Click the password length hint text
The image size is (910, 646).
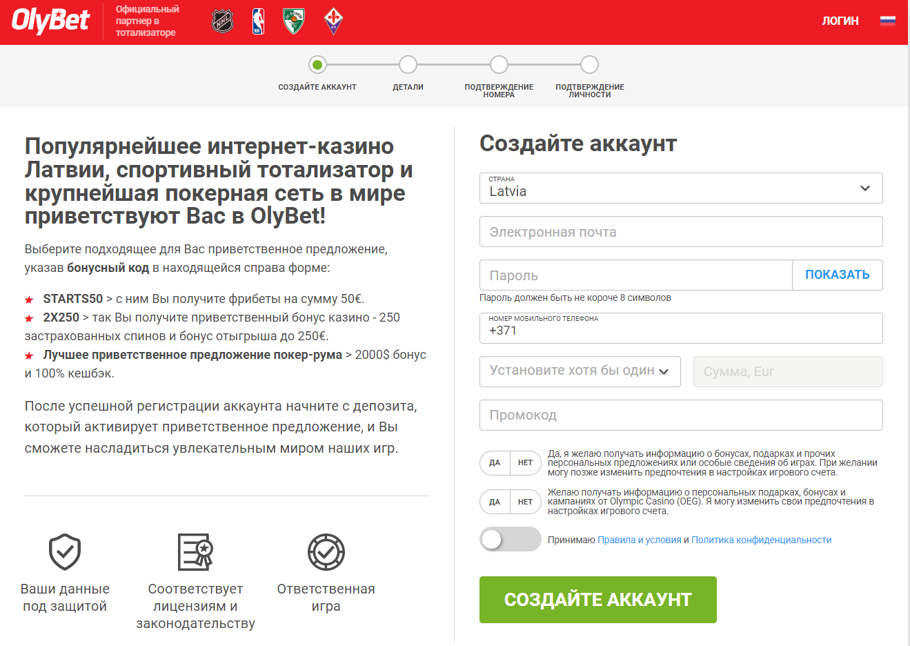(x=575, y=298)
